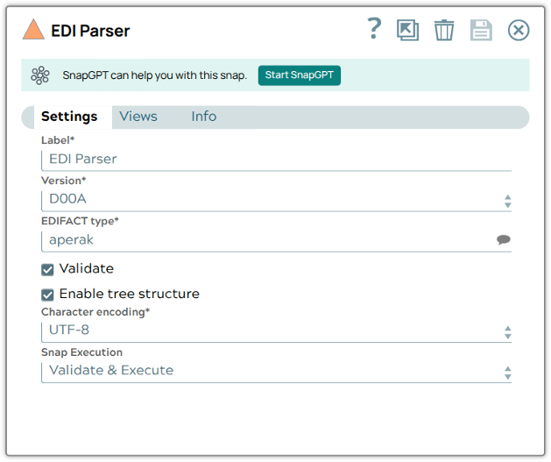Open the Version D00A dropdown
The image size is (551, 462).
click(507, 200)
